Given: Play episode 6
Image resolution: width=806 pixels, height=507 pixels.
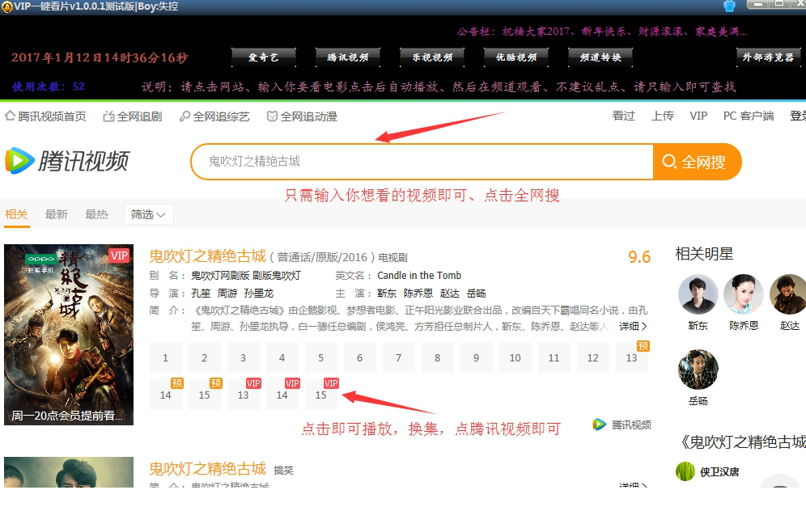Looking at the screenshot, I should [x=360, y=357].
